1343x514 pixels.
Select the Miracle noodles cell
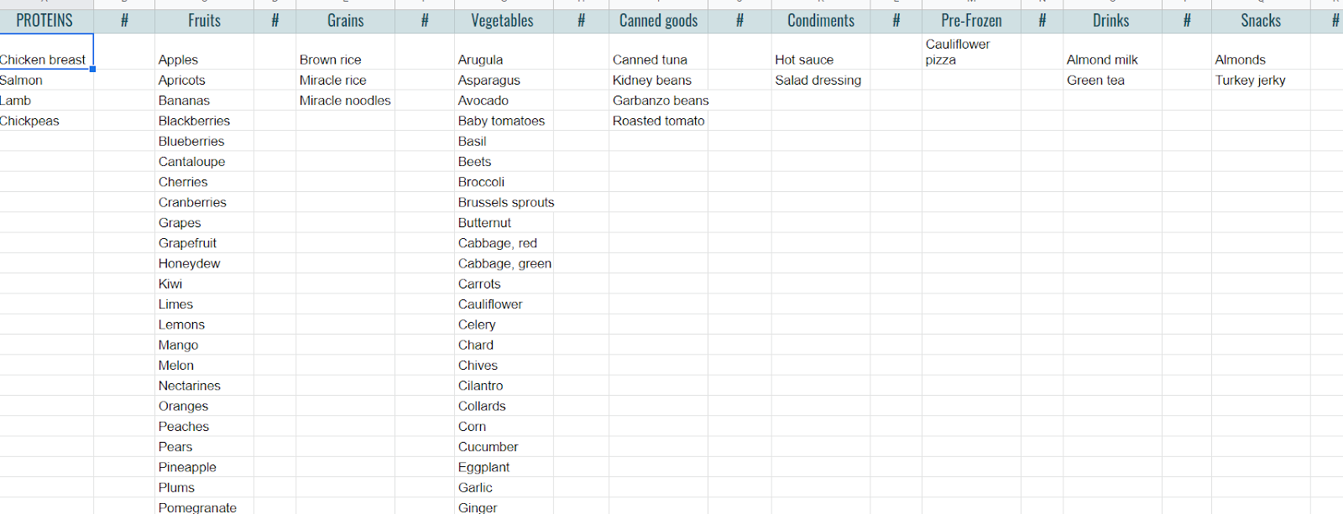(345, 100)
